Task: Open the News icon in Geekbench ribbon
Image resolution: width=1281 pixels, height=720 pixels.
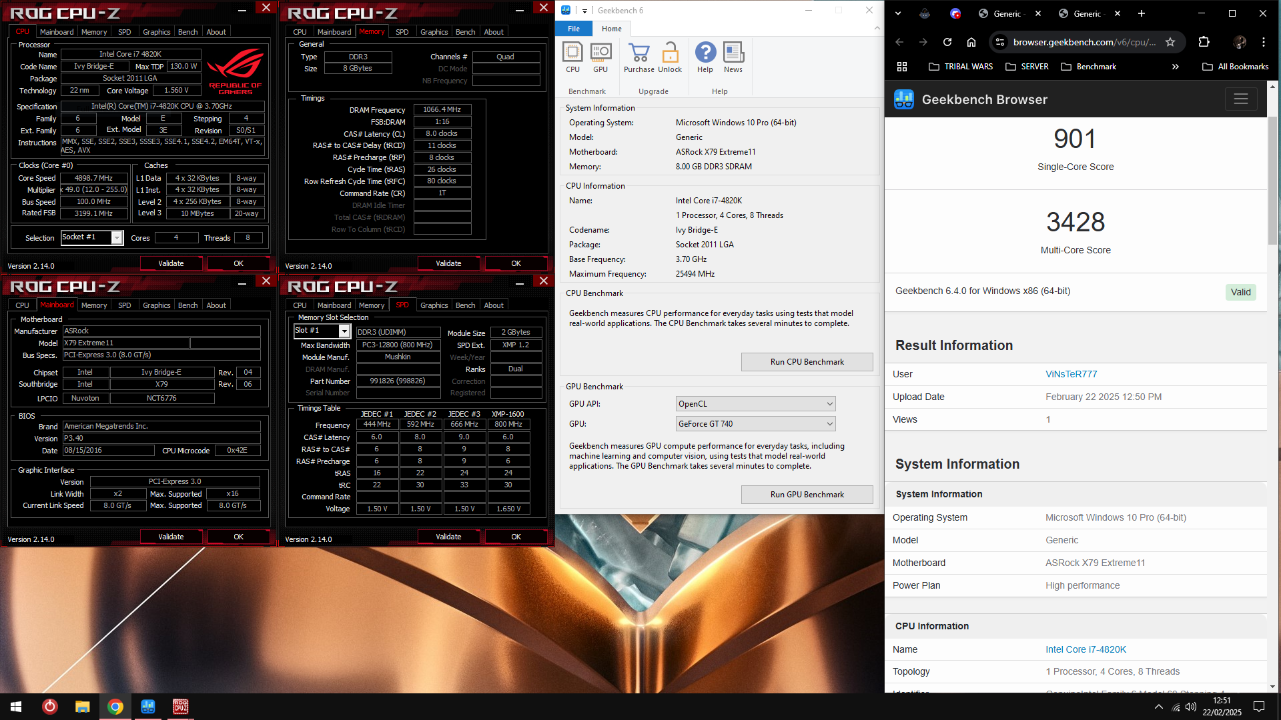Action: pyautogui.click(x=733, y=57)
